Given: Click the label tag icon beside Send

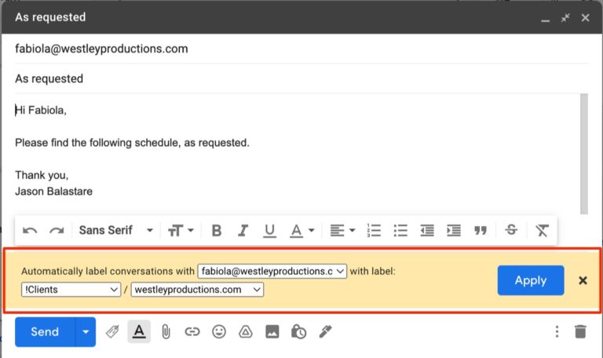Looking at the screenshot, I should click(x=113, y=331).
